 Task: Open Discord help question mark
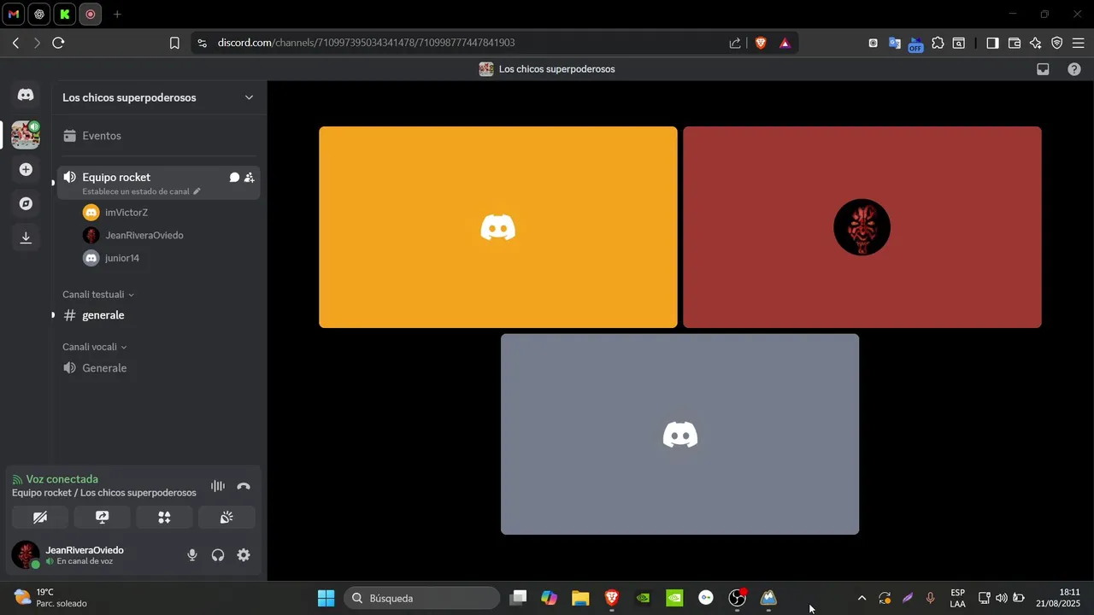pyautogui.click(x=1074, y=69)
